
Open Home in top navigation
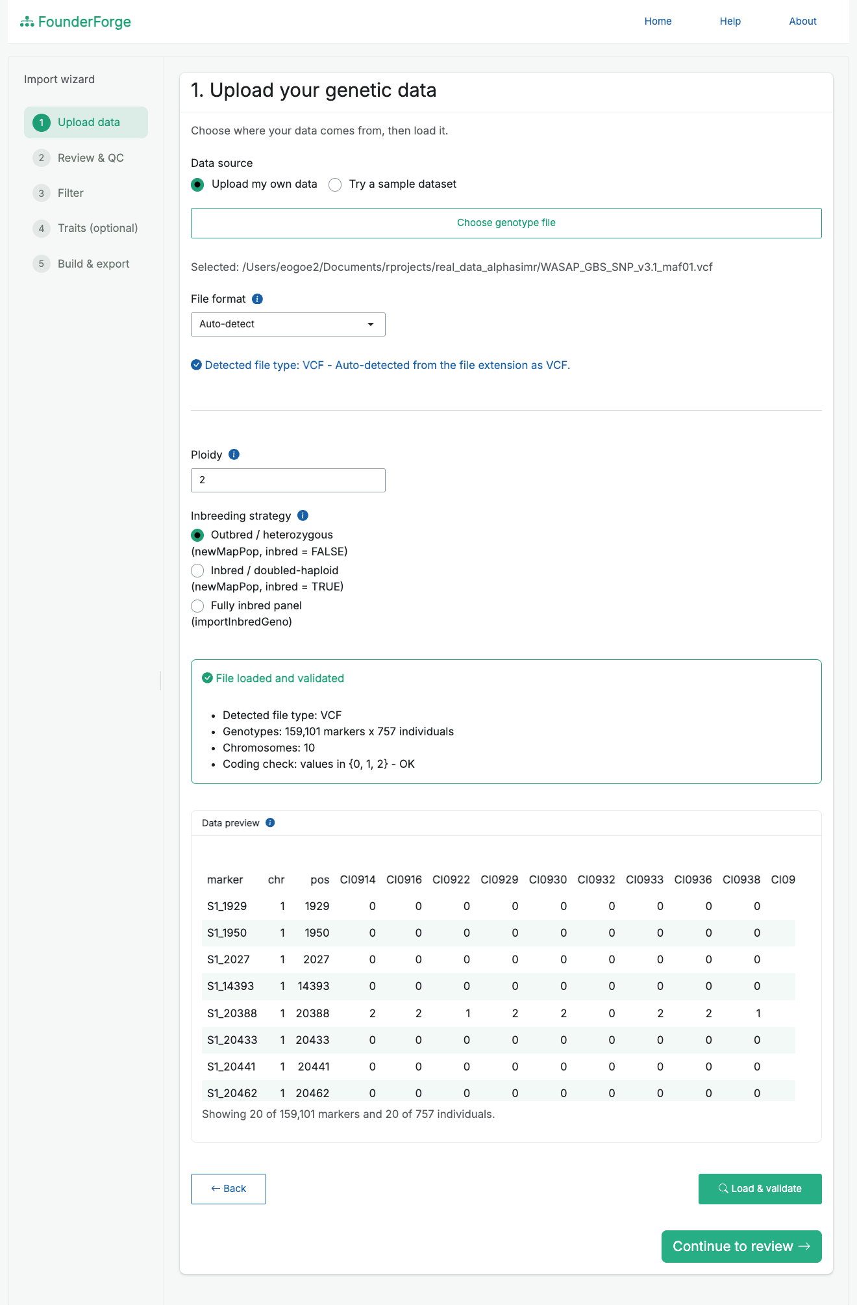point(658,21)
